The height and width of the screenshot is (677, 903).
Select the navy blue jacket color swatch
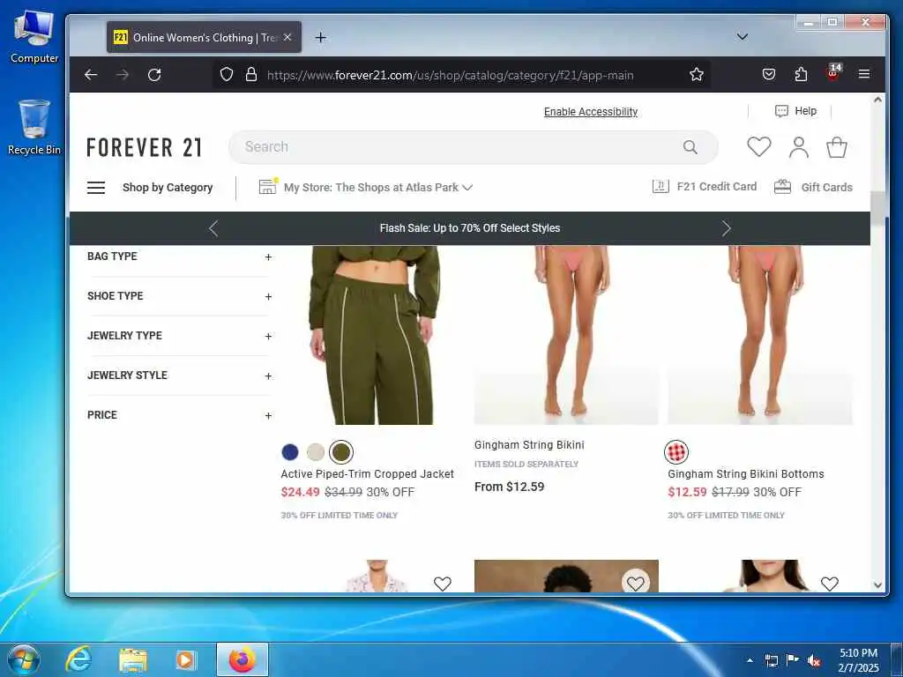tap(289, 452)
